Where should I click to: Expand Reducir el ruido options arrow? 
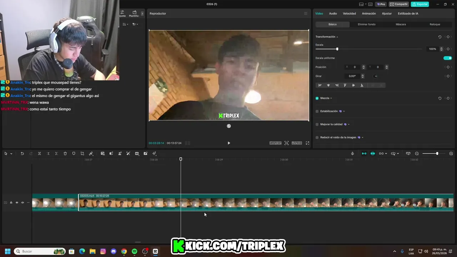click(x=362, y=137)
